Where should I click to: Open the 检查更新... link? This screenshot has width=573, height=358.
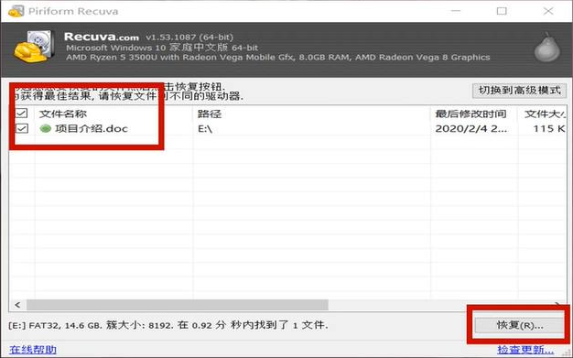coord(525,350)
